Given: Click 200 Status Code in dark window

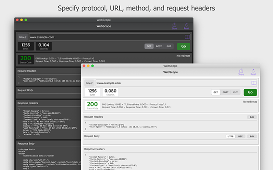Looking at the screenshot, I should point(25,59).
